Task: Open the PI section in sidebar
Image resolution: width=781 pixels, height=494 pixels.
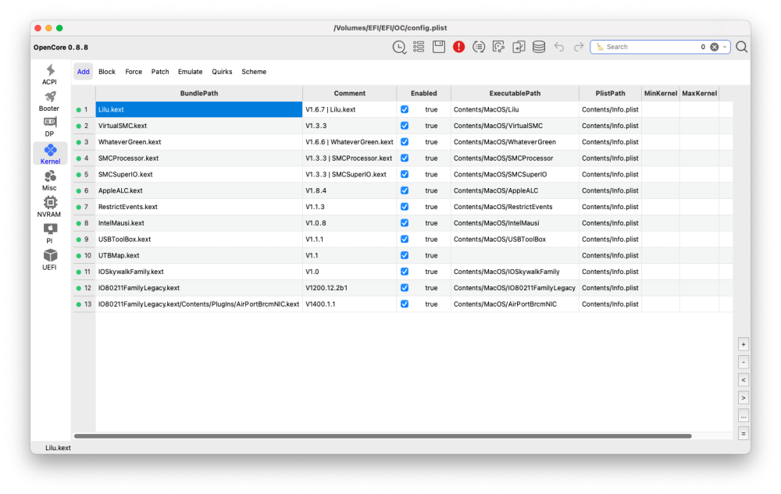Action: point(49,234)
